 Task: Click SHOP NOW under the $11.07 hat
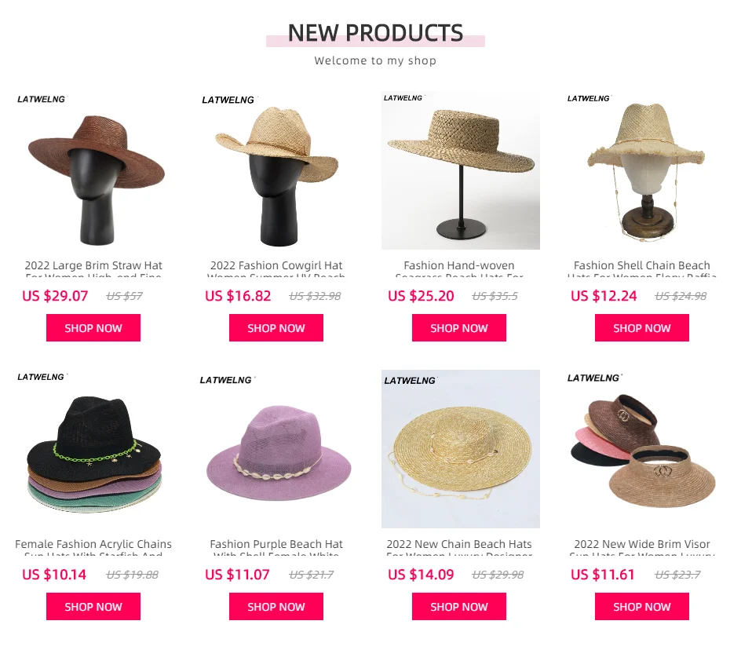[x=276, y=607]
